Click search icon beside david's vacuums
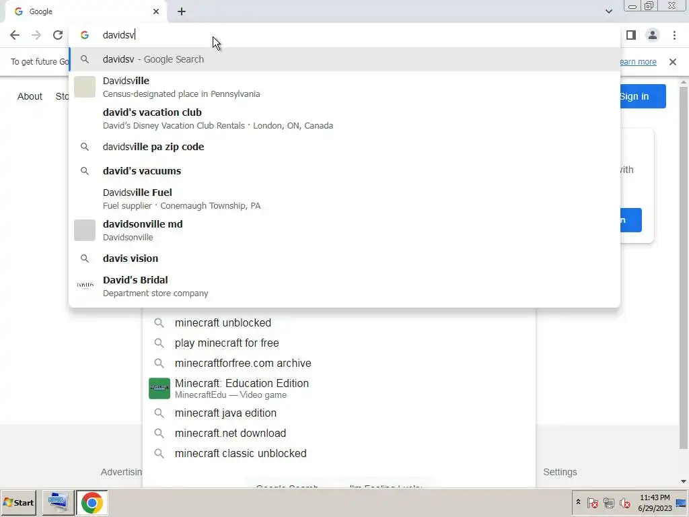 click(85, 171)
